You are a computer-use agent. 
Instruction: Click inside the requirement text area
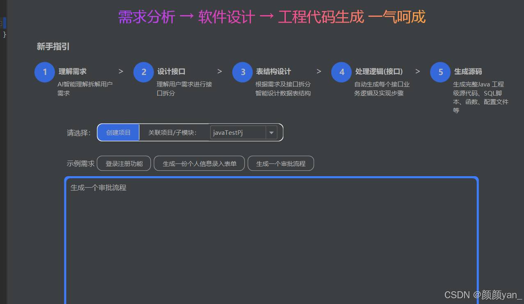coord(271,242)
